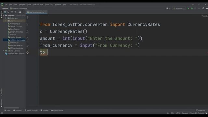Click the status bar lock/inspection icon at far right
The image size is (208, 117).
click(206, 113)
